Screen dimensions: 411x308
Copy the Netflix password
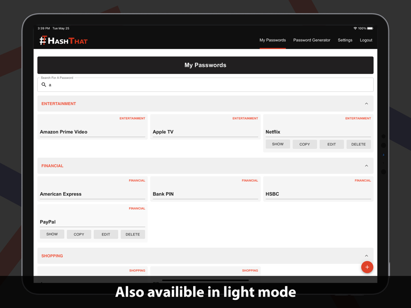pos(305,144)
